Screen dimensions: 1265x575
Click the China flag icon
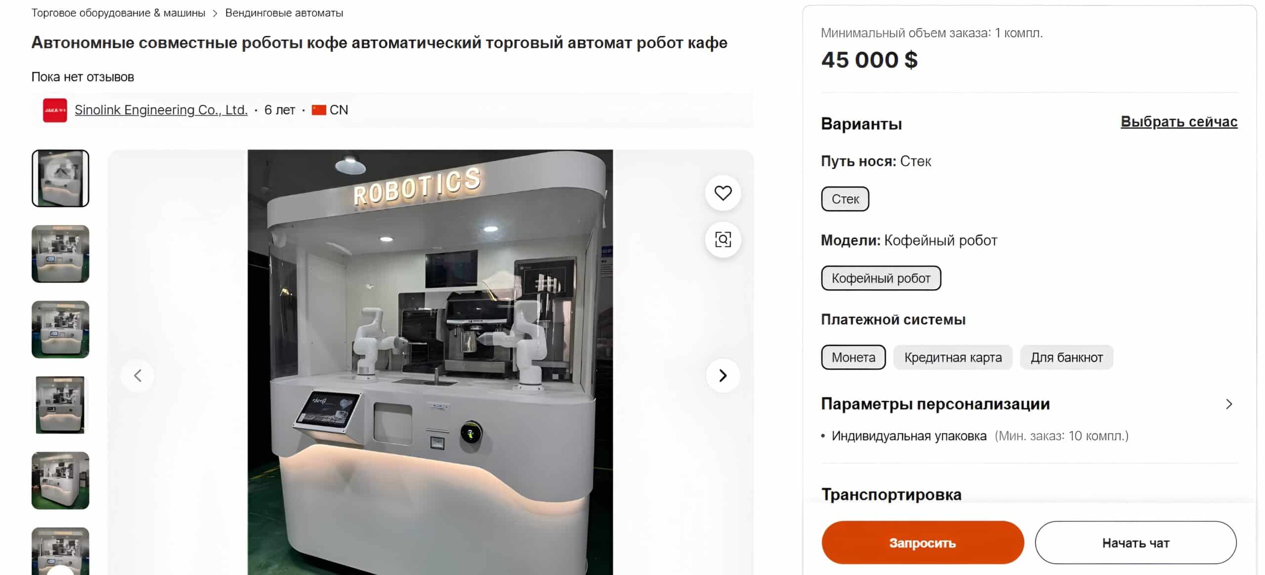[x=319, y=110]
